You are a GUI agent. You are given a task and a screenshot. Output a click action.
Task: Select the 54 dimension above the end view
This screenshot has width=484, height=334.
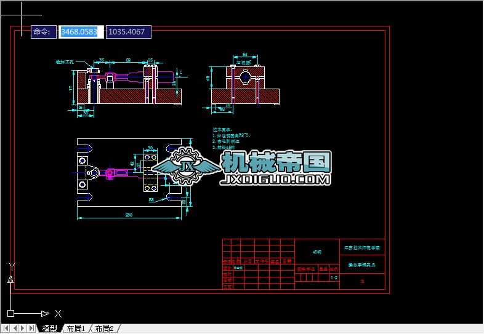click(x=245, y=55)
